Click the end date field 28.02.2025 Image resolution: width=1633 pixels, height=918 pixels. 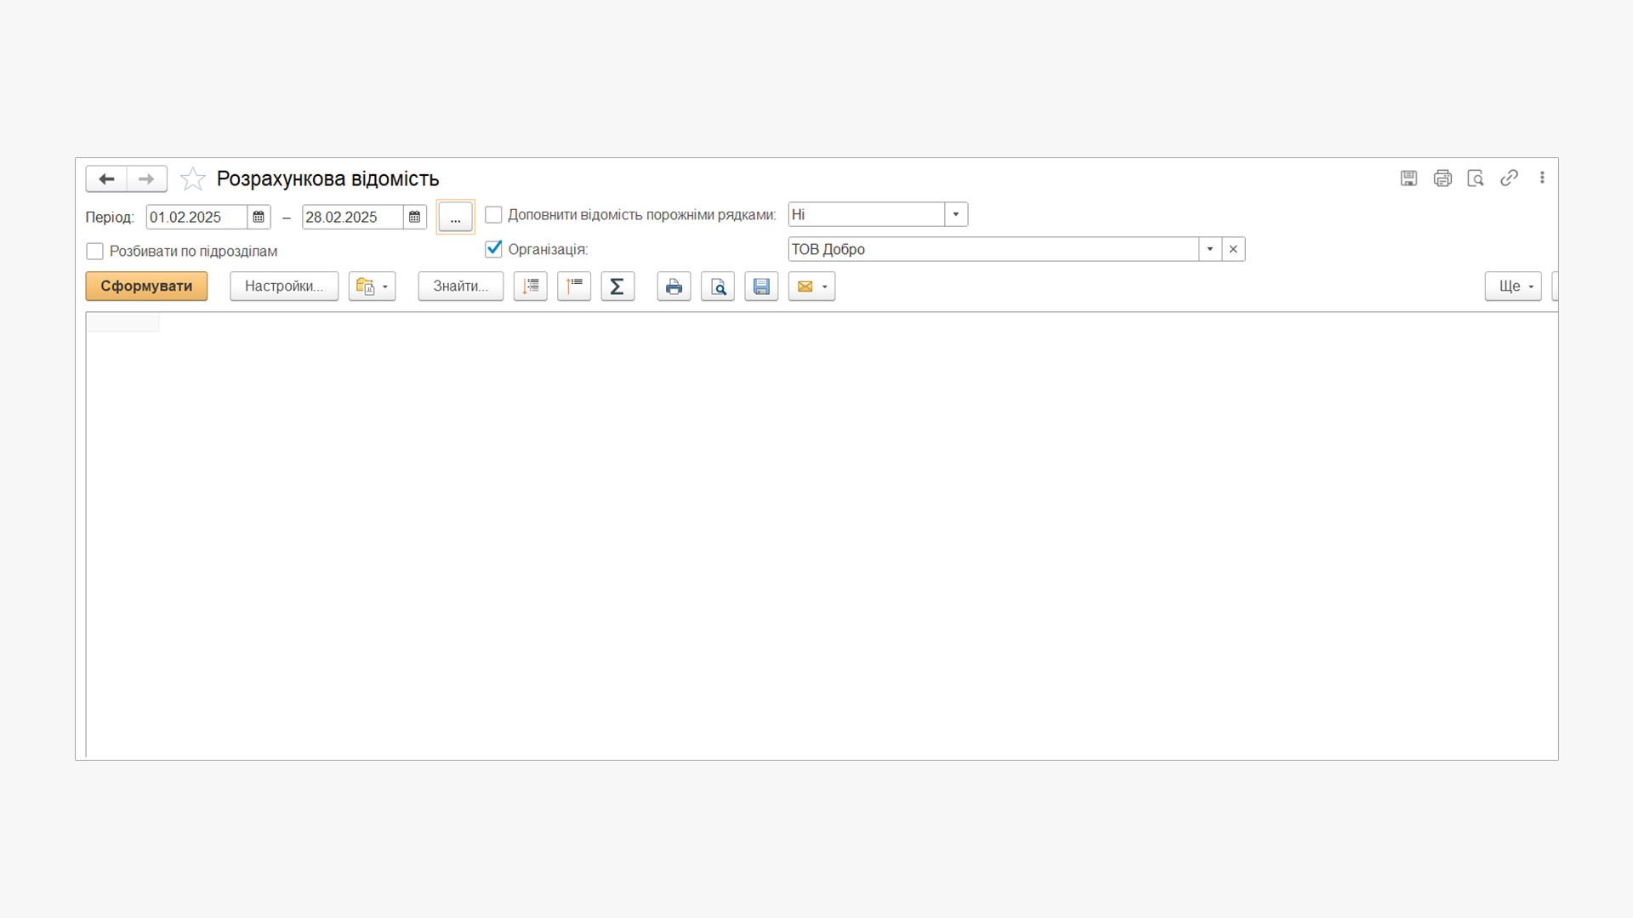point(352,217)
